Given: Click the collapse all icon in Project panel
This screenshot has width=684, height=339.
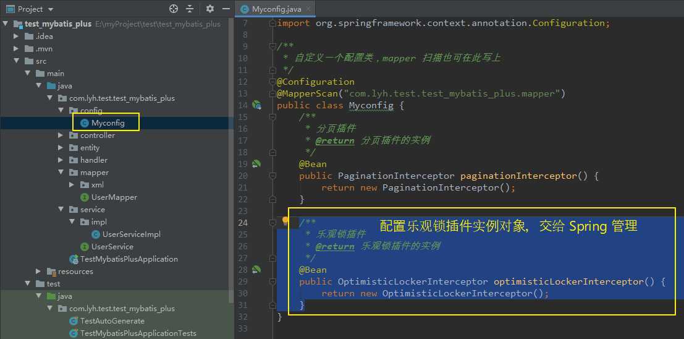Looking at the screenshot, I should coord(190,9).
